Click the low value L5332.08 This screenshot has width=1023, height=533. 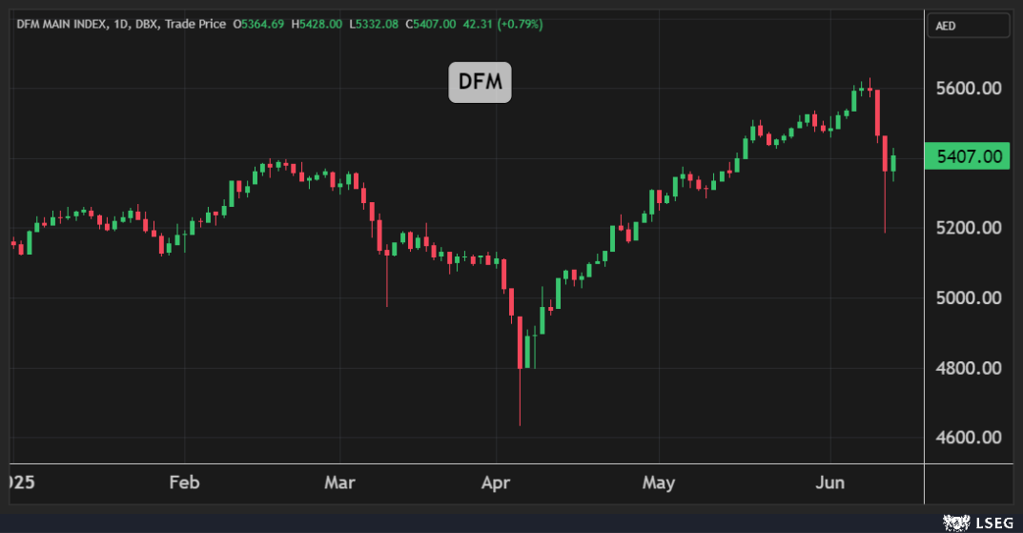point(373,24)
